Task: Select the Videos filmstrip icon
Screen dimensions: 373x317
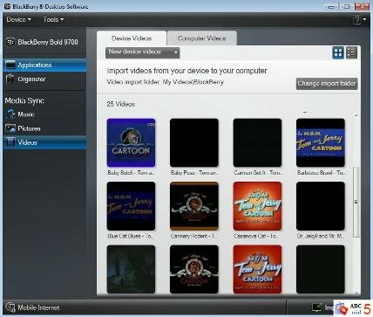Action: (x=10, y=142)
